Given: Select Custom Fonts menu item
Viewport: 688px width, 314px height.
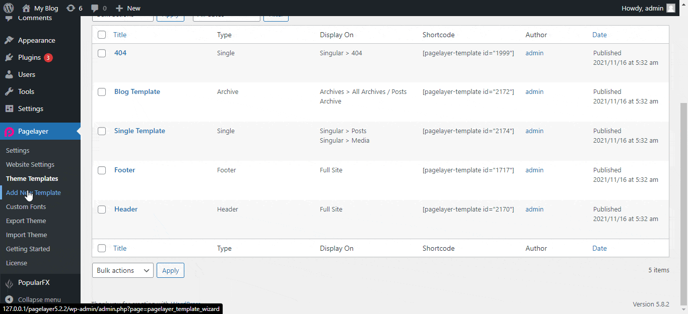Looking at the screenshot, I should point(26,206).
